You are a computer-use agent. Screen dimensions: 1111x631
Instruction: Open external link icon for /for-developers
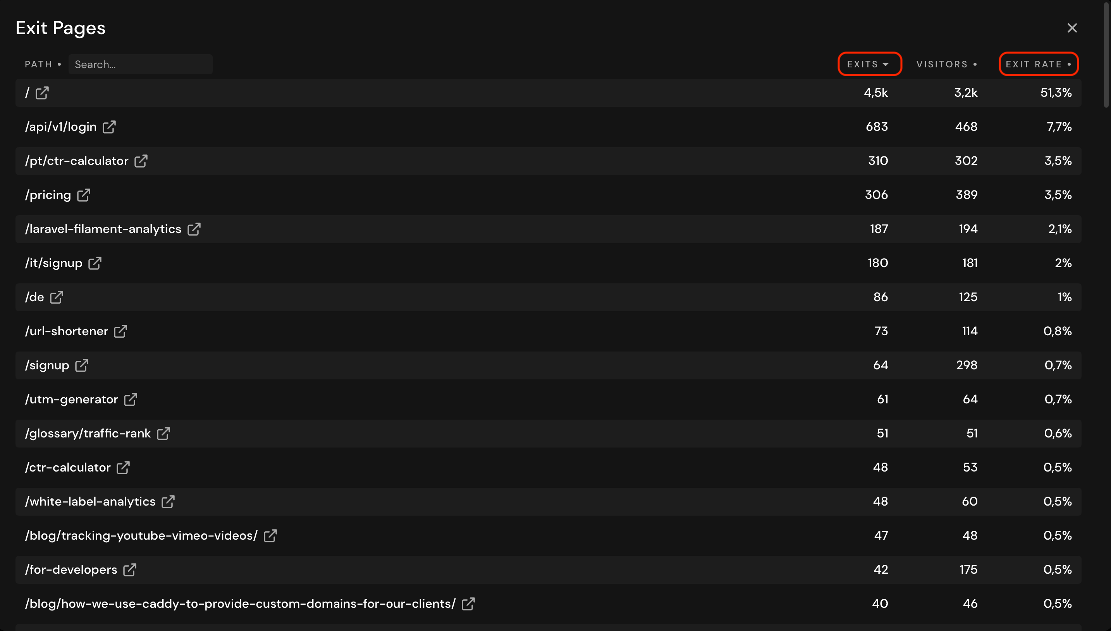click(x=130, y=570)
